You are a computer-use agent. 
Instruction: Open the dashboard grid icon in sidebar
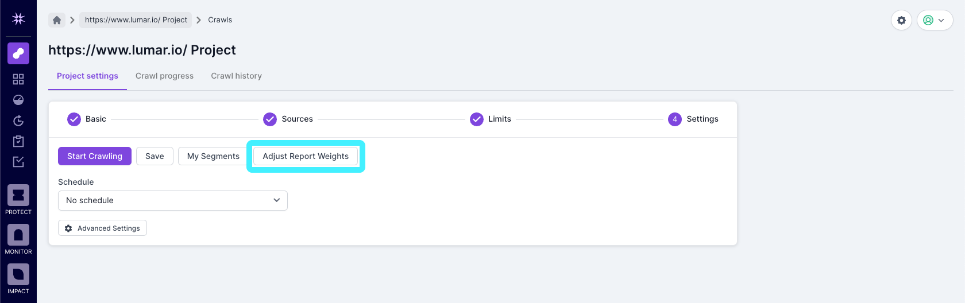point(18,79)
